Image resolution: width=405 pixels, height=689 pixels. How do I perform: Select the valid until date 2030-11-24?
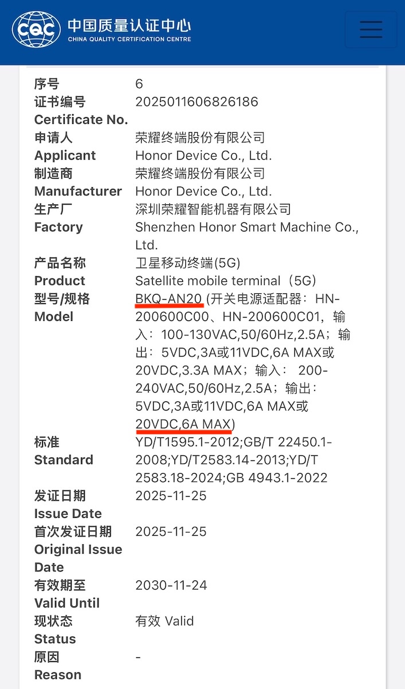click(170, 585)
